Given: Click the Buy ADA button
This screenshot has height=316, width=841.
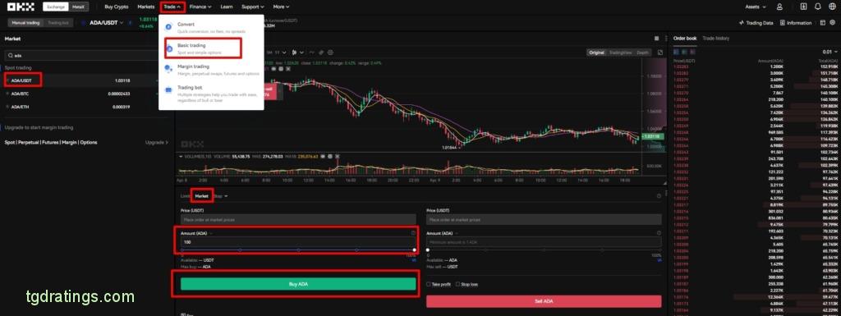Looking at the screenshot, I should click(x=298, y=284).
